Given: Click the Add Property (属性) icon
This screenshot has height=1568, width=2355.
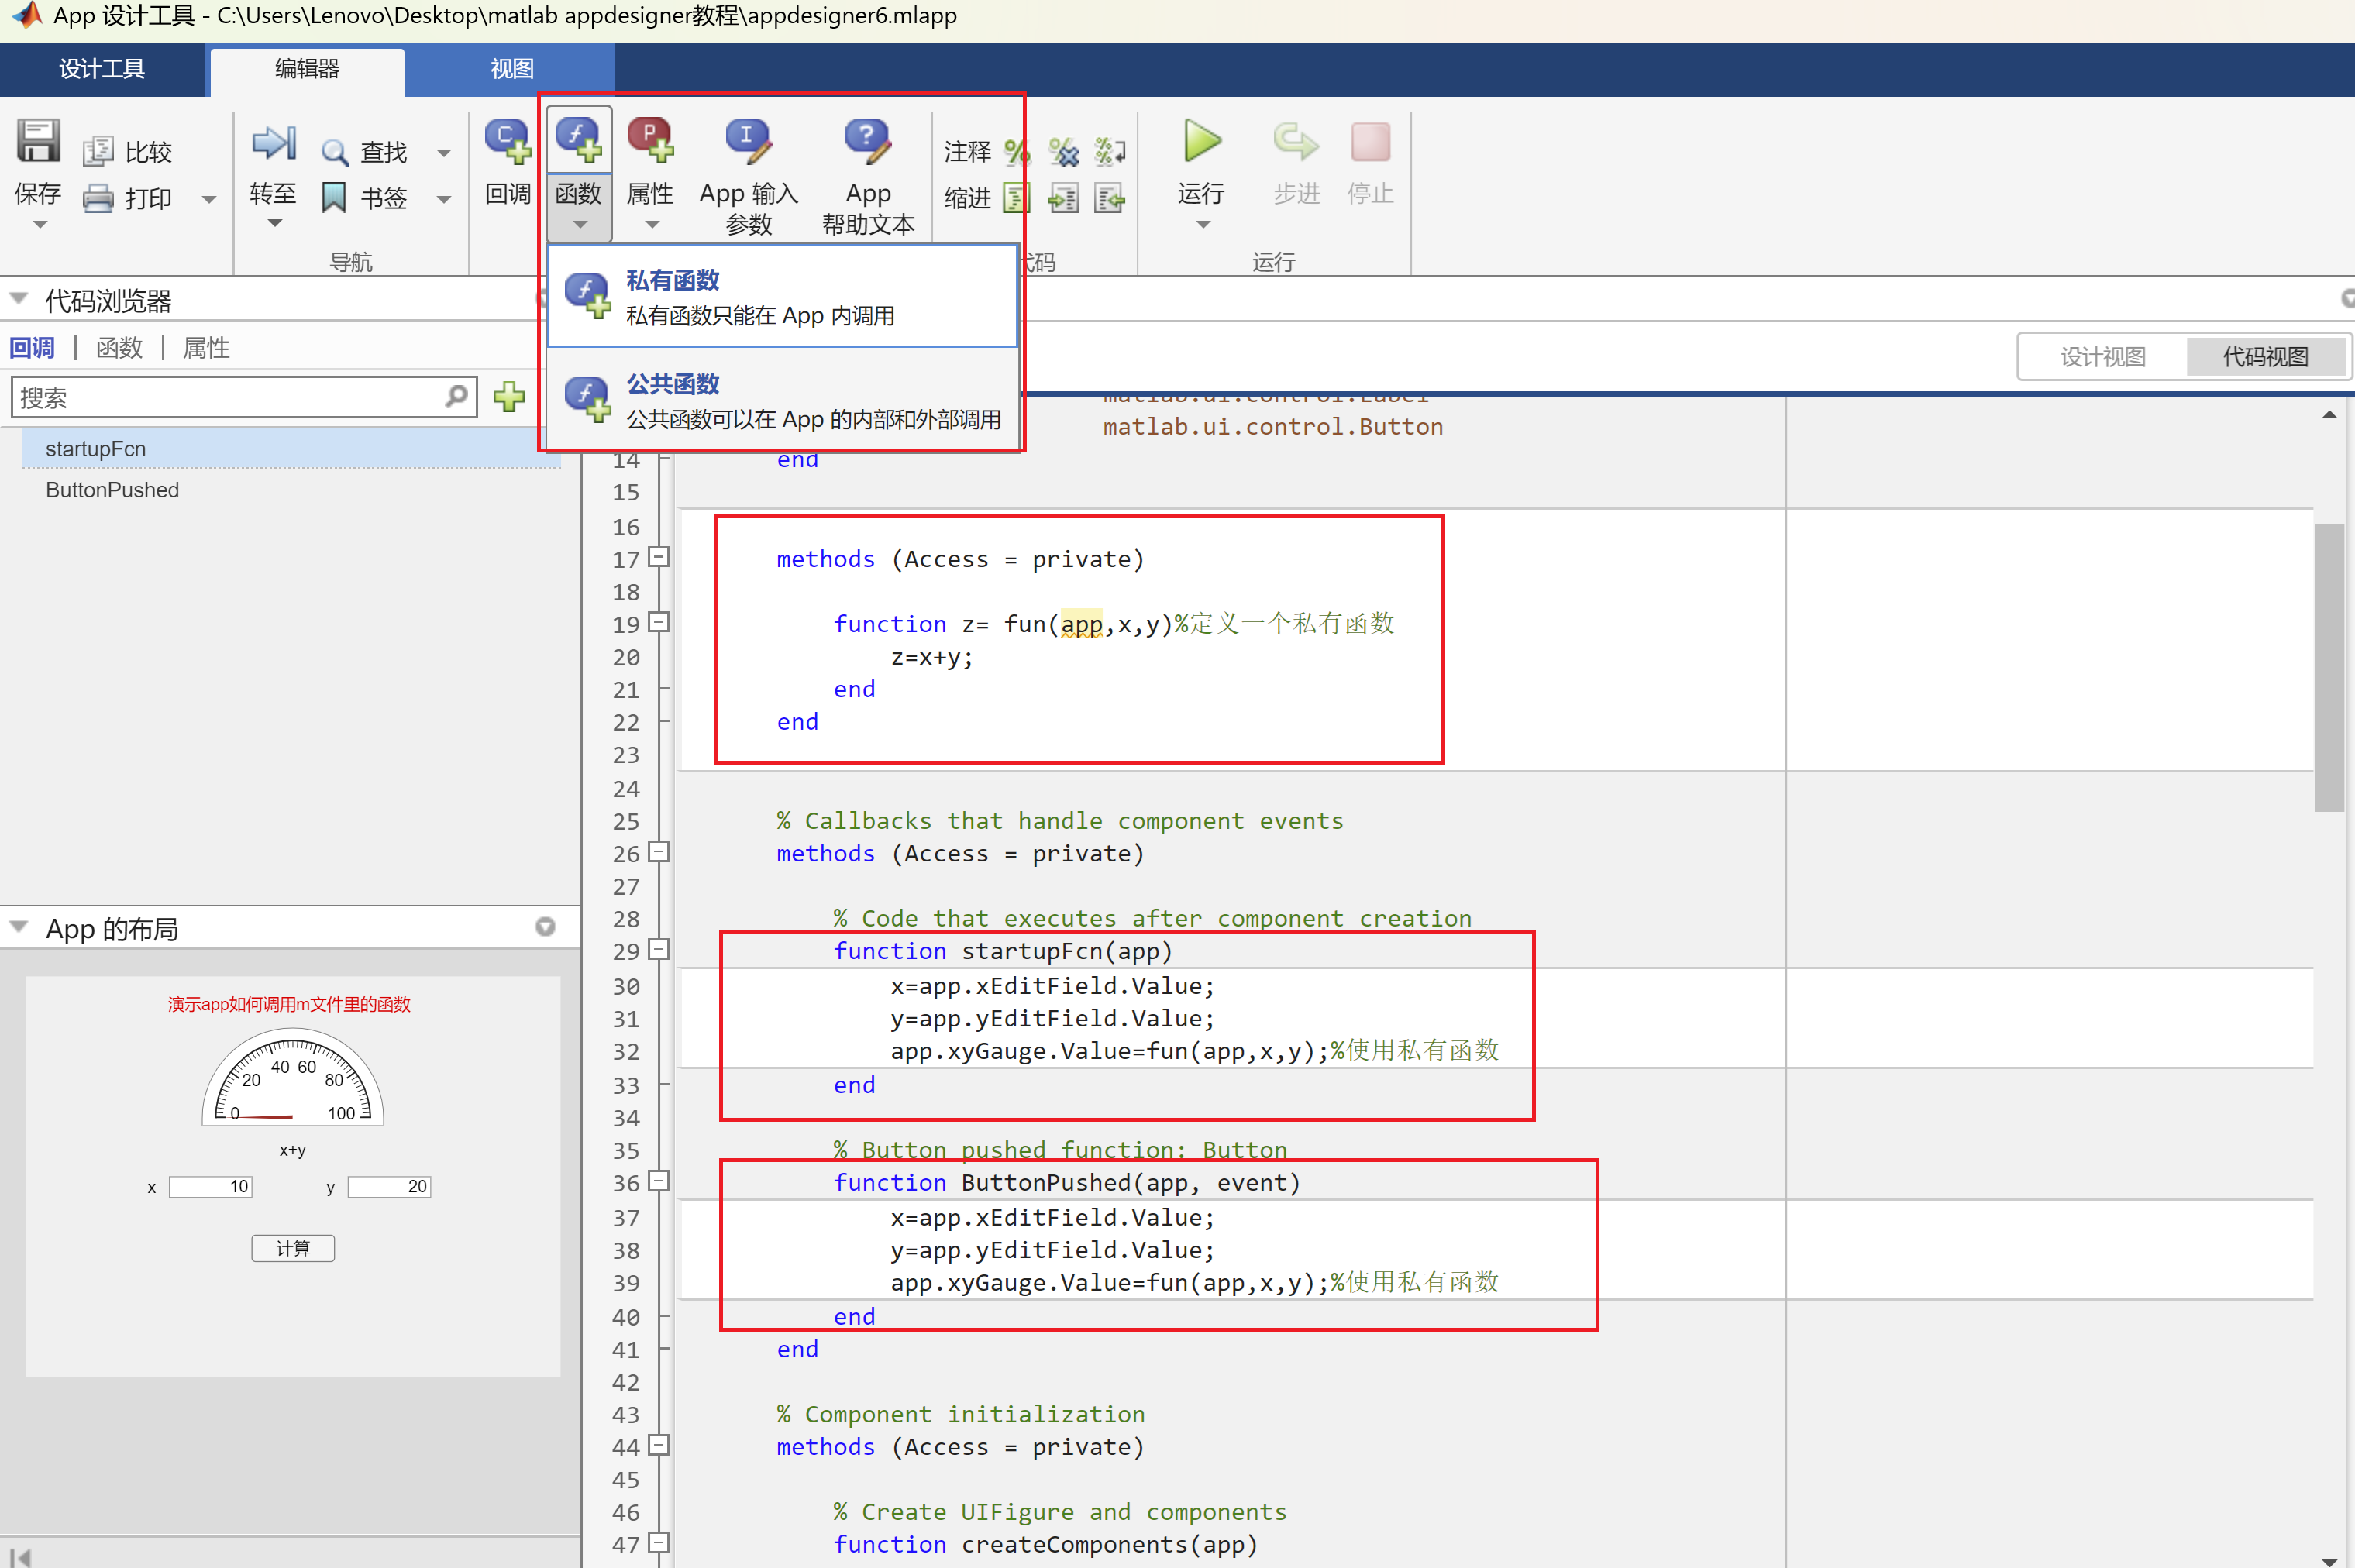Looking at the screenshot, I should 650,142.
